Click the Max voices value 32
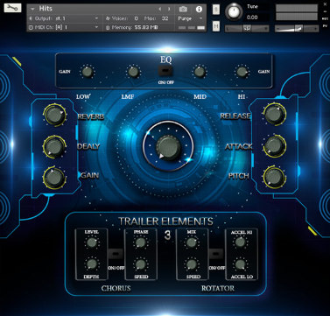 coord(165,18)
